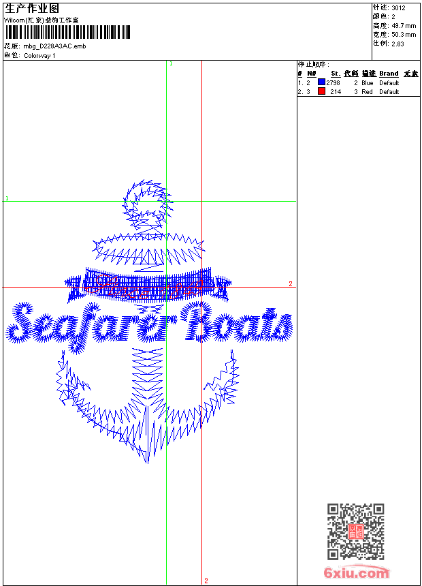
Task: Click the 'Red' color description
Action: click(367, 92)
